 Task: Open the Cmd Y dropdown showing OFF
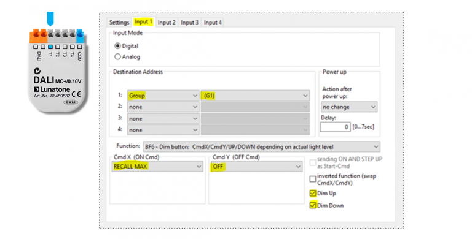pyautogui.click(x=256, y=167)
